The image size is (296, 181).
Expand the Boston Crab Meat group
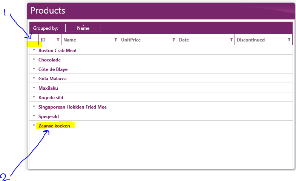[x=34, y=50]
